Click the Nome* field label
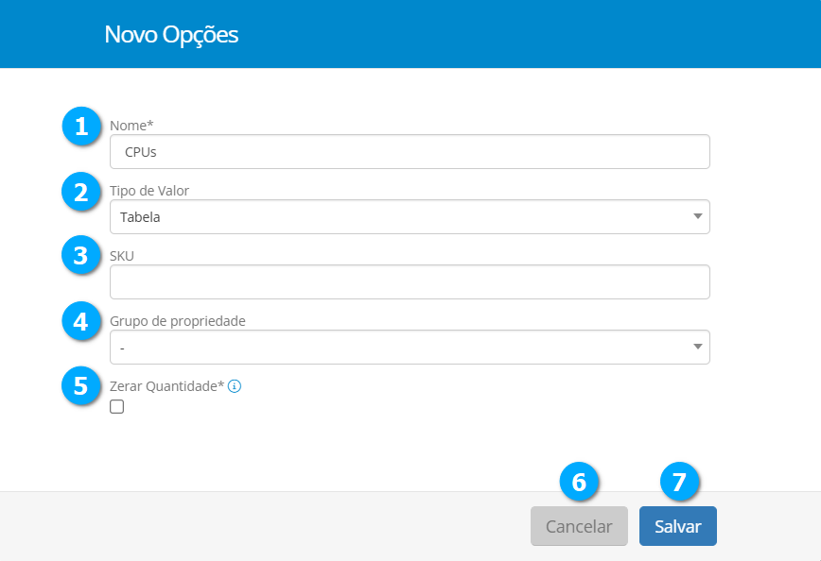This screenshot has width=821, height=561. [131, 126]
